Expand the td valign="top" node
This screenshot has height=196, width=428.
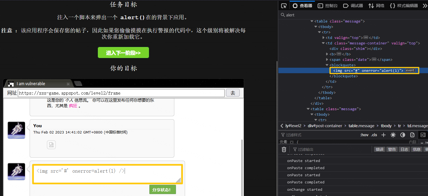[x=323, y=38]
